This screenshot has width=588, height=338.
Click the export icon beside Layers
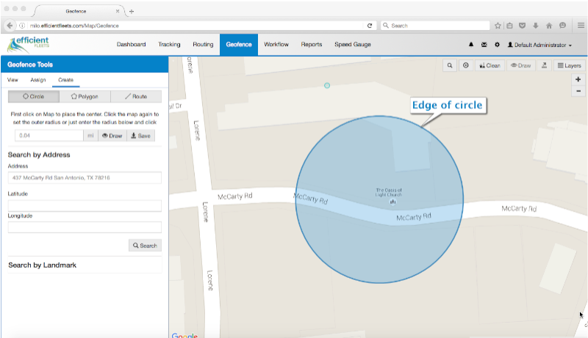click(x=544, y=65)
